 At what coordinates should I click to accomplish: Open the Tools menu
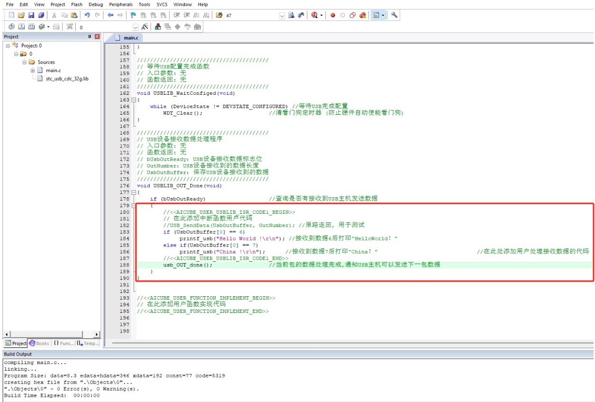coord(144,4)
